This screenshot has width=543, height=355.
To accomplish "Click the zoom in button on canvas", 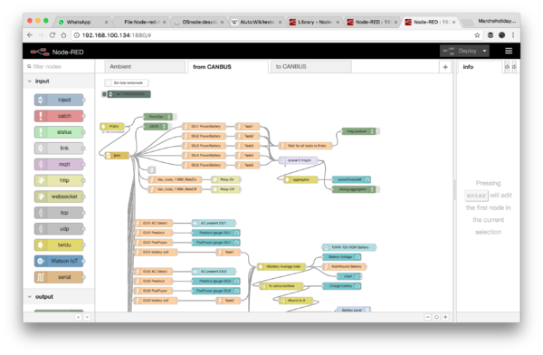I will click(x=445, y=317).
